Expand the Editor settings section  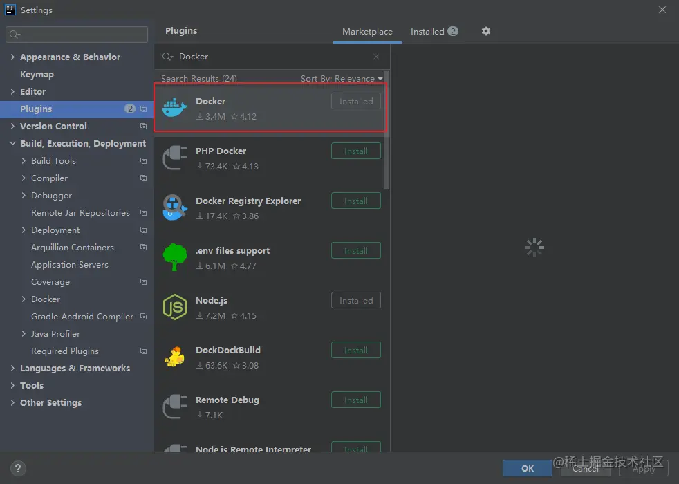point(12,91)
